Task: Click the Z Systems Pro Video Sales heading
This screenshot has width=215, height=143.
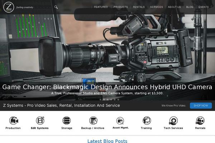Action: pyautogui.click(x=61, y=105)
